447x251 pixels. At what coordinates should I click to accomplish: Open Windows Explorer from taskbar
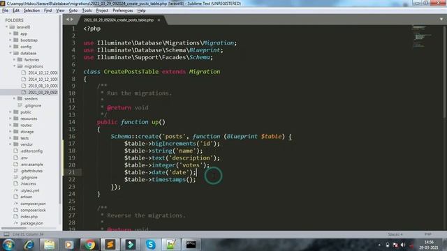tap(49, 245)
